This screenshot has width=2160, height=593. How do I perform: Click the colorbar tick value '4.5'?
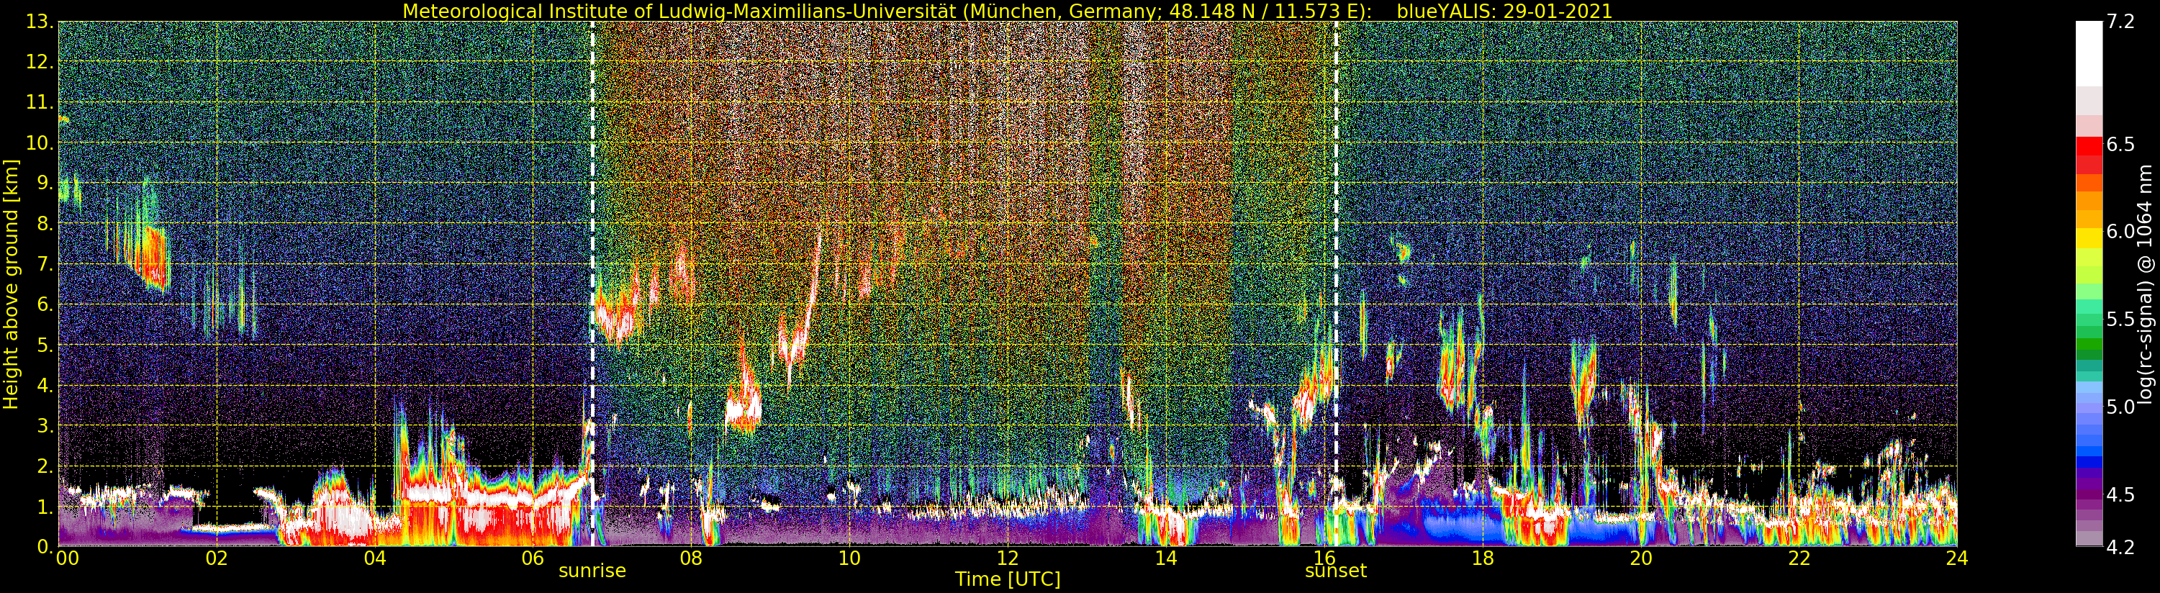(x=2120, y=495)
